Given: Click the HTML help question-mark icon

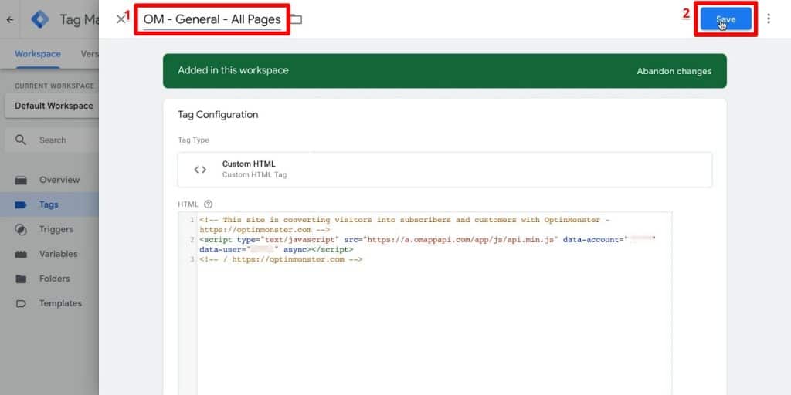Looking at the screenshot, I should coord(208,204).
